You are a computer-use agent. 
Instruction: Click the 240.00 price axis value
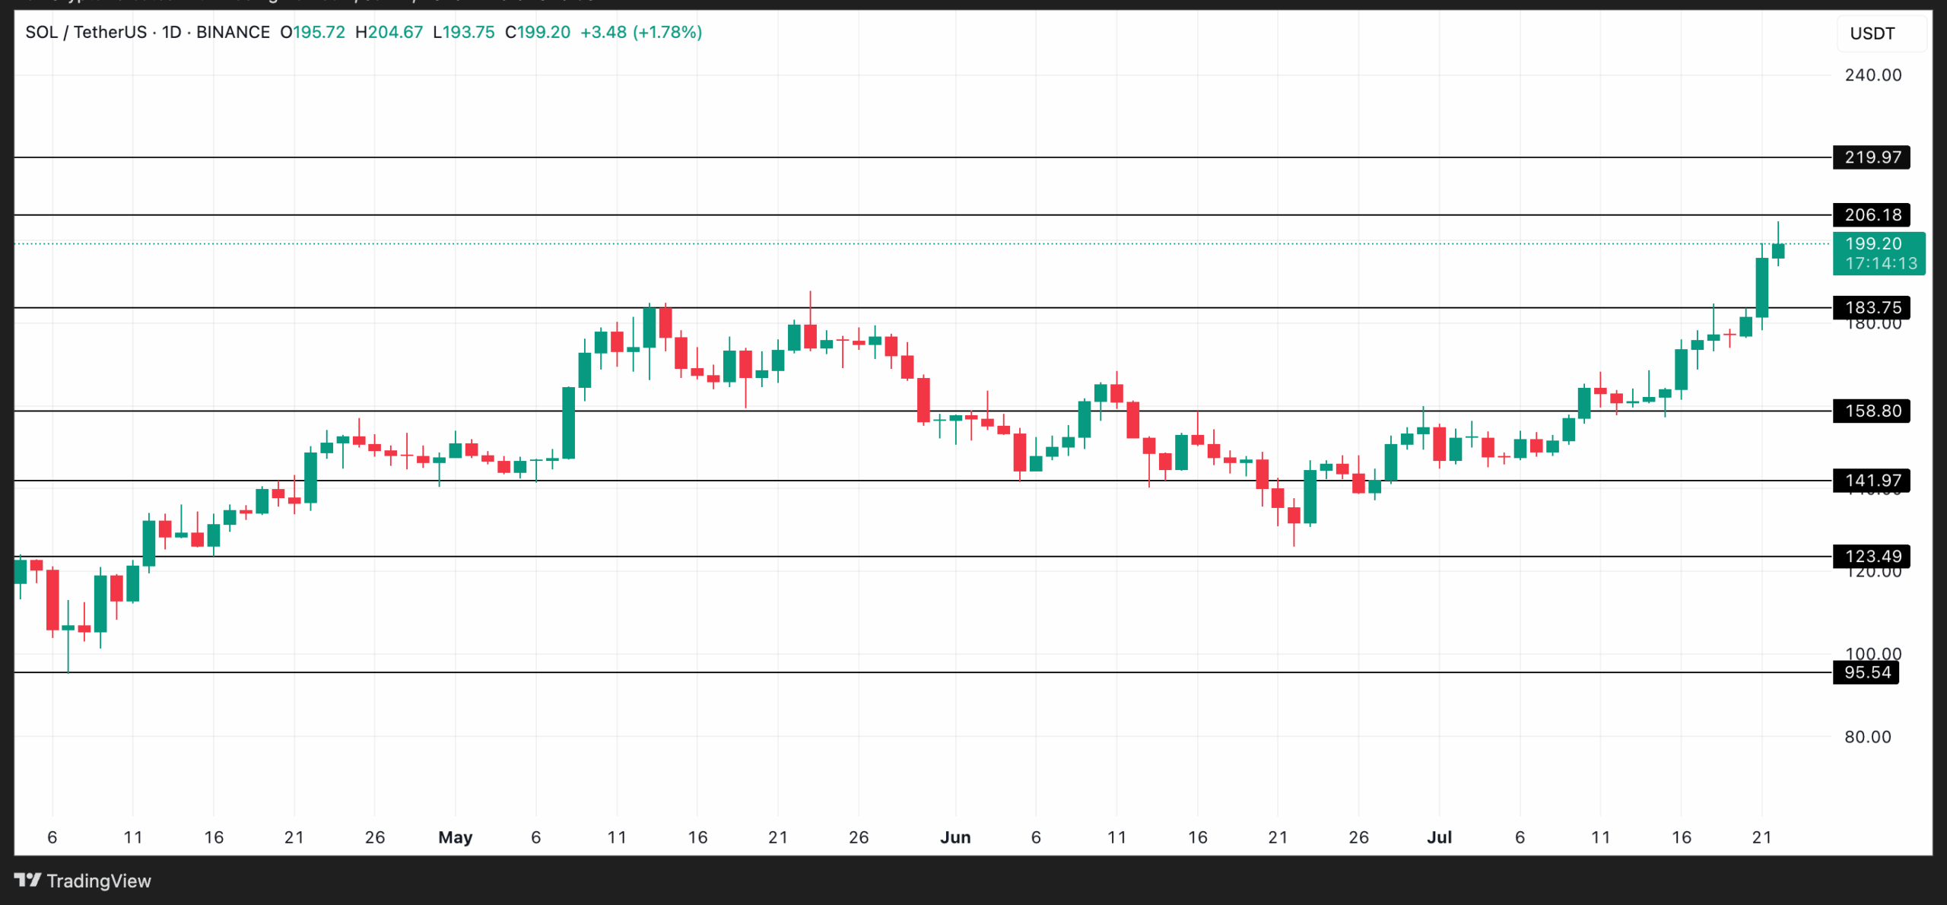click(1873, 75)
